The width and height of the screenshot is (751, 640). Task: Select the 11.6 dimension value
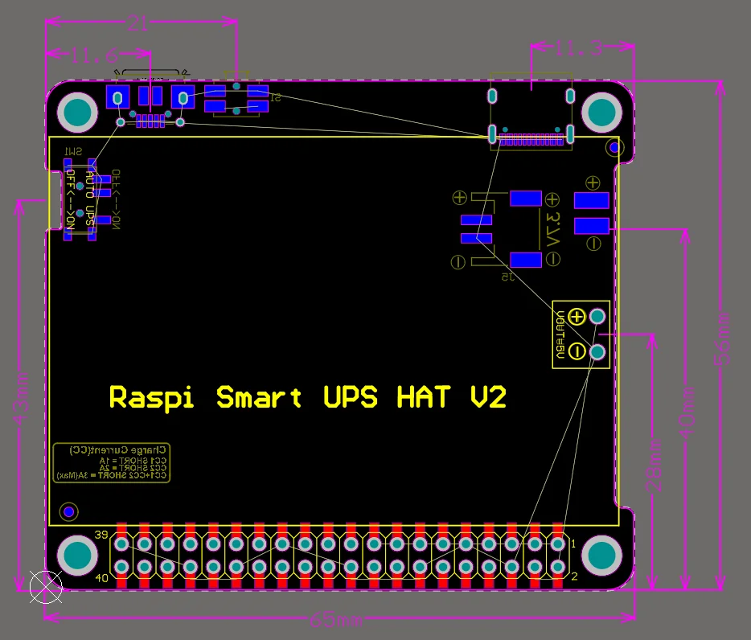point(94,55)
